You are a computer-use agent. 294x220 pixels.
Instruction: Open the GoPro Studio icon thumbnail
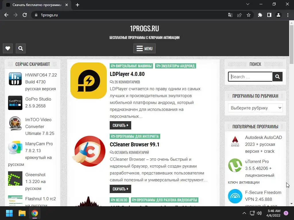(15, 103)
